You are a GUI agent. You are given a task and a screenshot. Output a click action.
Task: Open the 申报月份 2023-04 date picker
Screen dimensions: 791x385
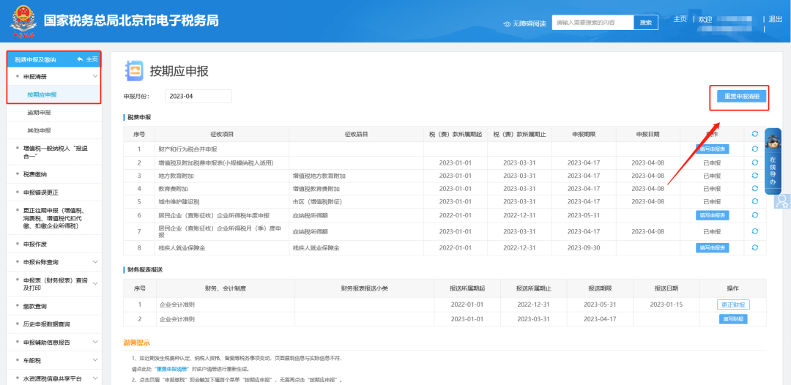click(198, 97)
